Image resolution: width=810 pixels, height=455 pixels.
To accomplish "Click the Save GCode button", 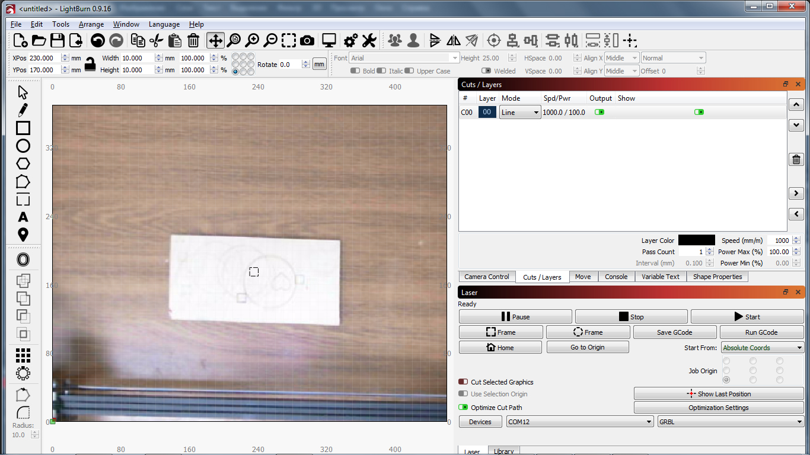I will (675, 332).
